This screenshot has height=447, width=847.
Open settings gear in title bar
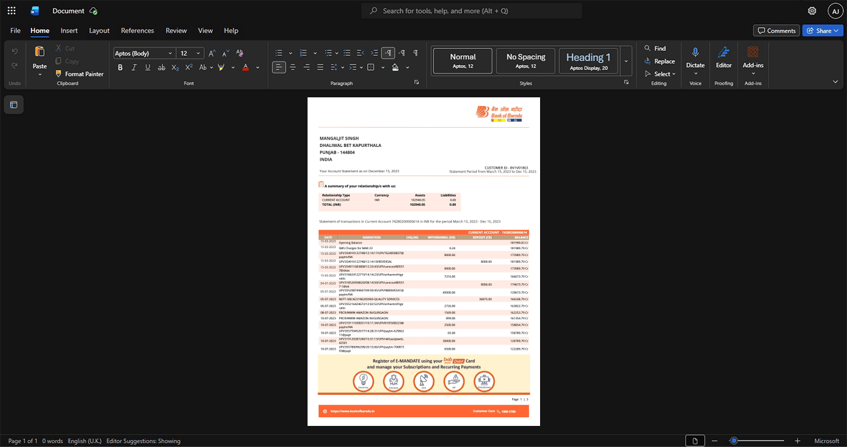click(812, 11)
